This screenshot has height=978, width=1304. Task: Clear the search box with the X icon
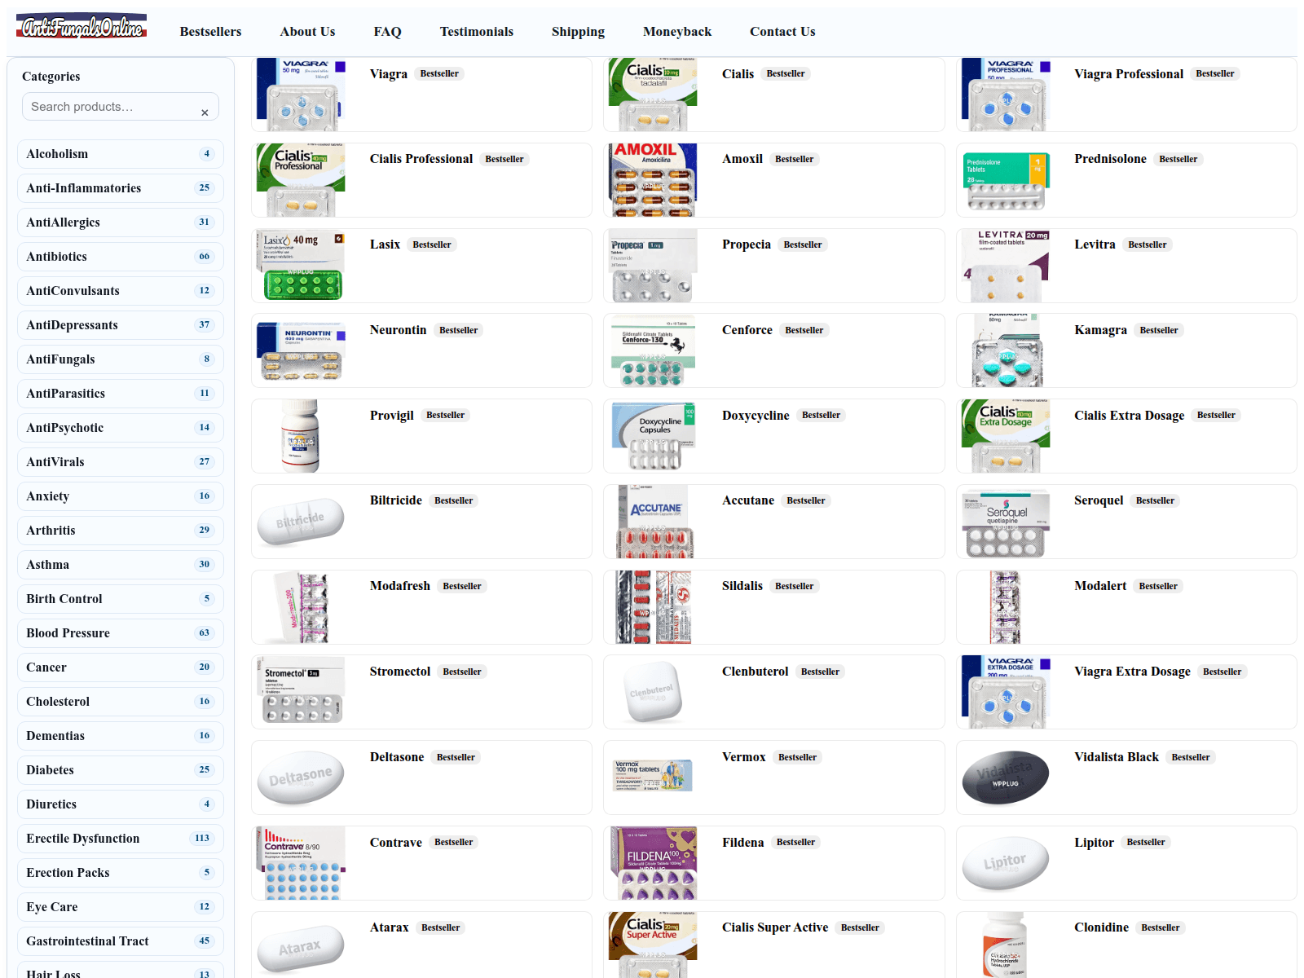[x=205, y=112]
